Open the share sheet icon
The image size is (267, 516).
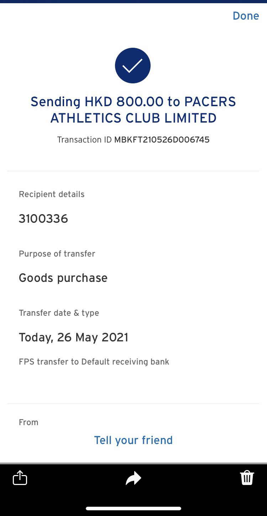(20, 478)
